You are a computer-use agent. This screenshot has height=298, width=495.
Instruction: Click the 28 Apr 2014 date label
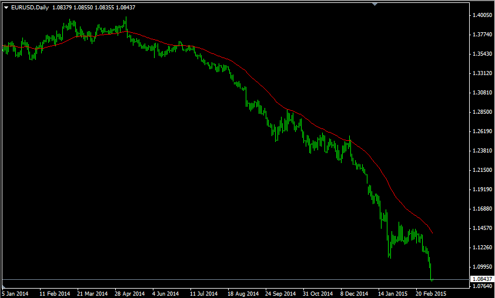(x=129, y=293)
